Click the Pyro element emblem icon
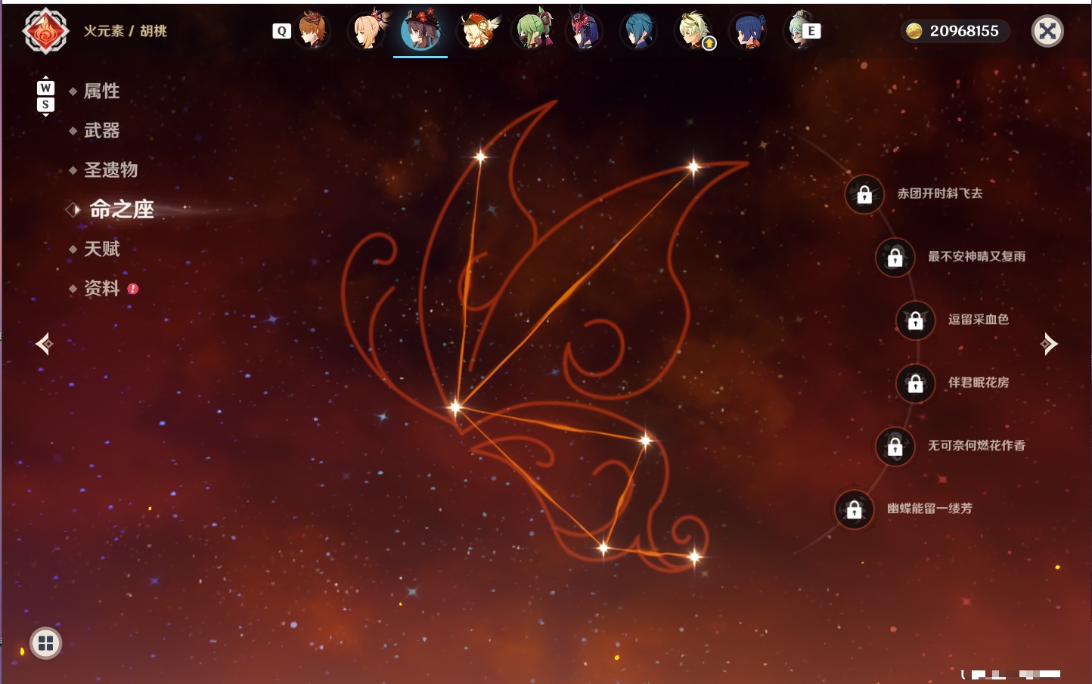 45,31
